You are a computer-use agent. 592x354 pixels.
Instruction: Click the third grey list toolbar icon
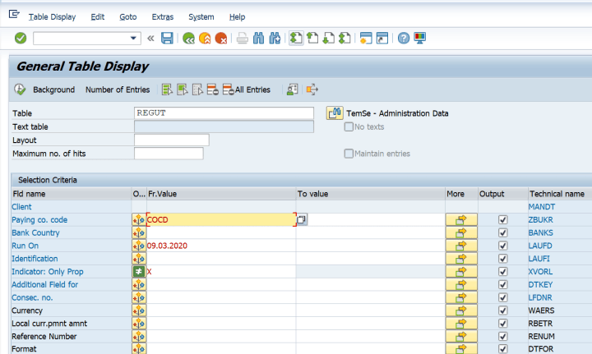tap(197, 90)
